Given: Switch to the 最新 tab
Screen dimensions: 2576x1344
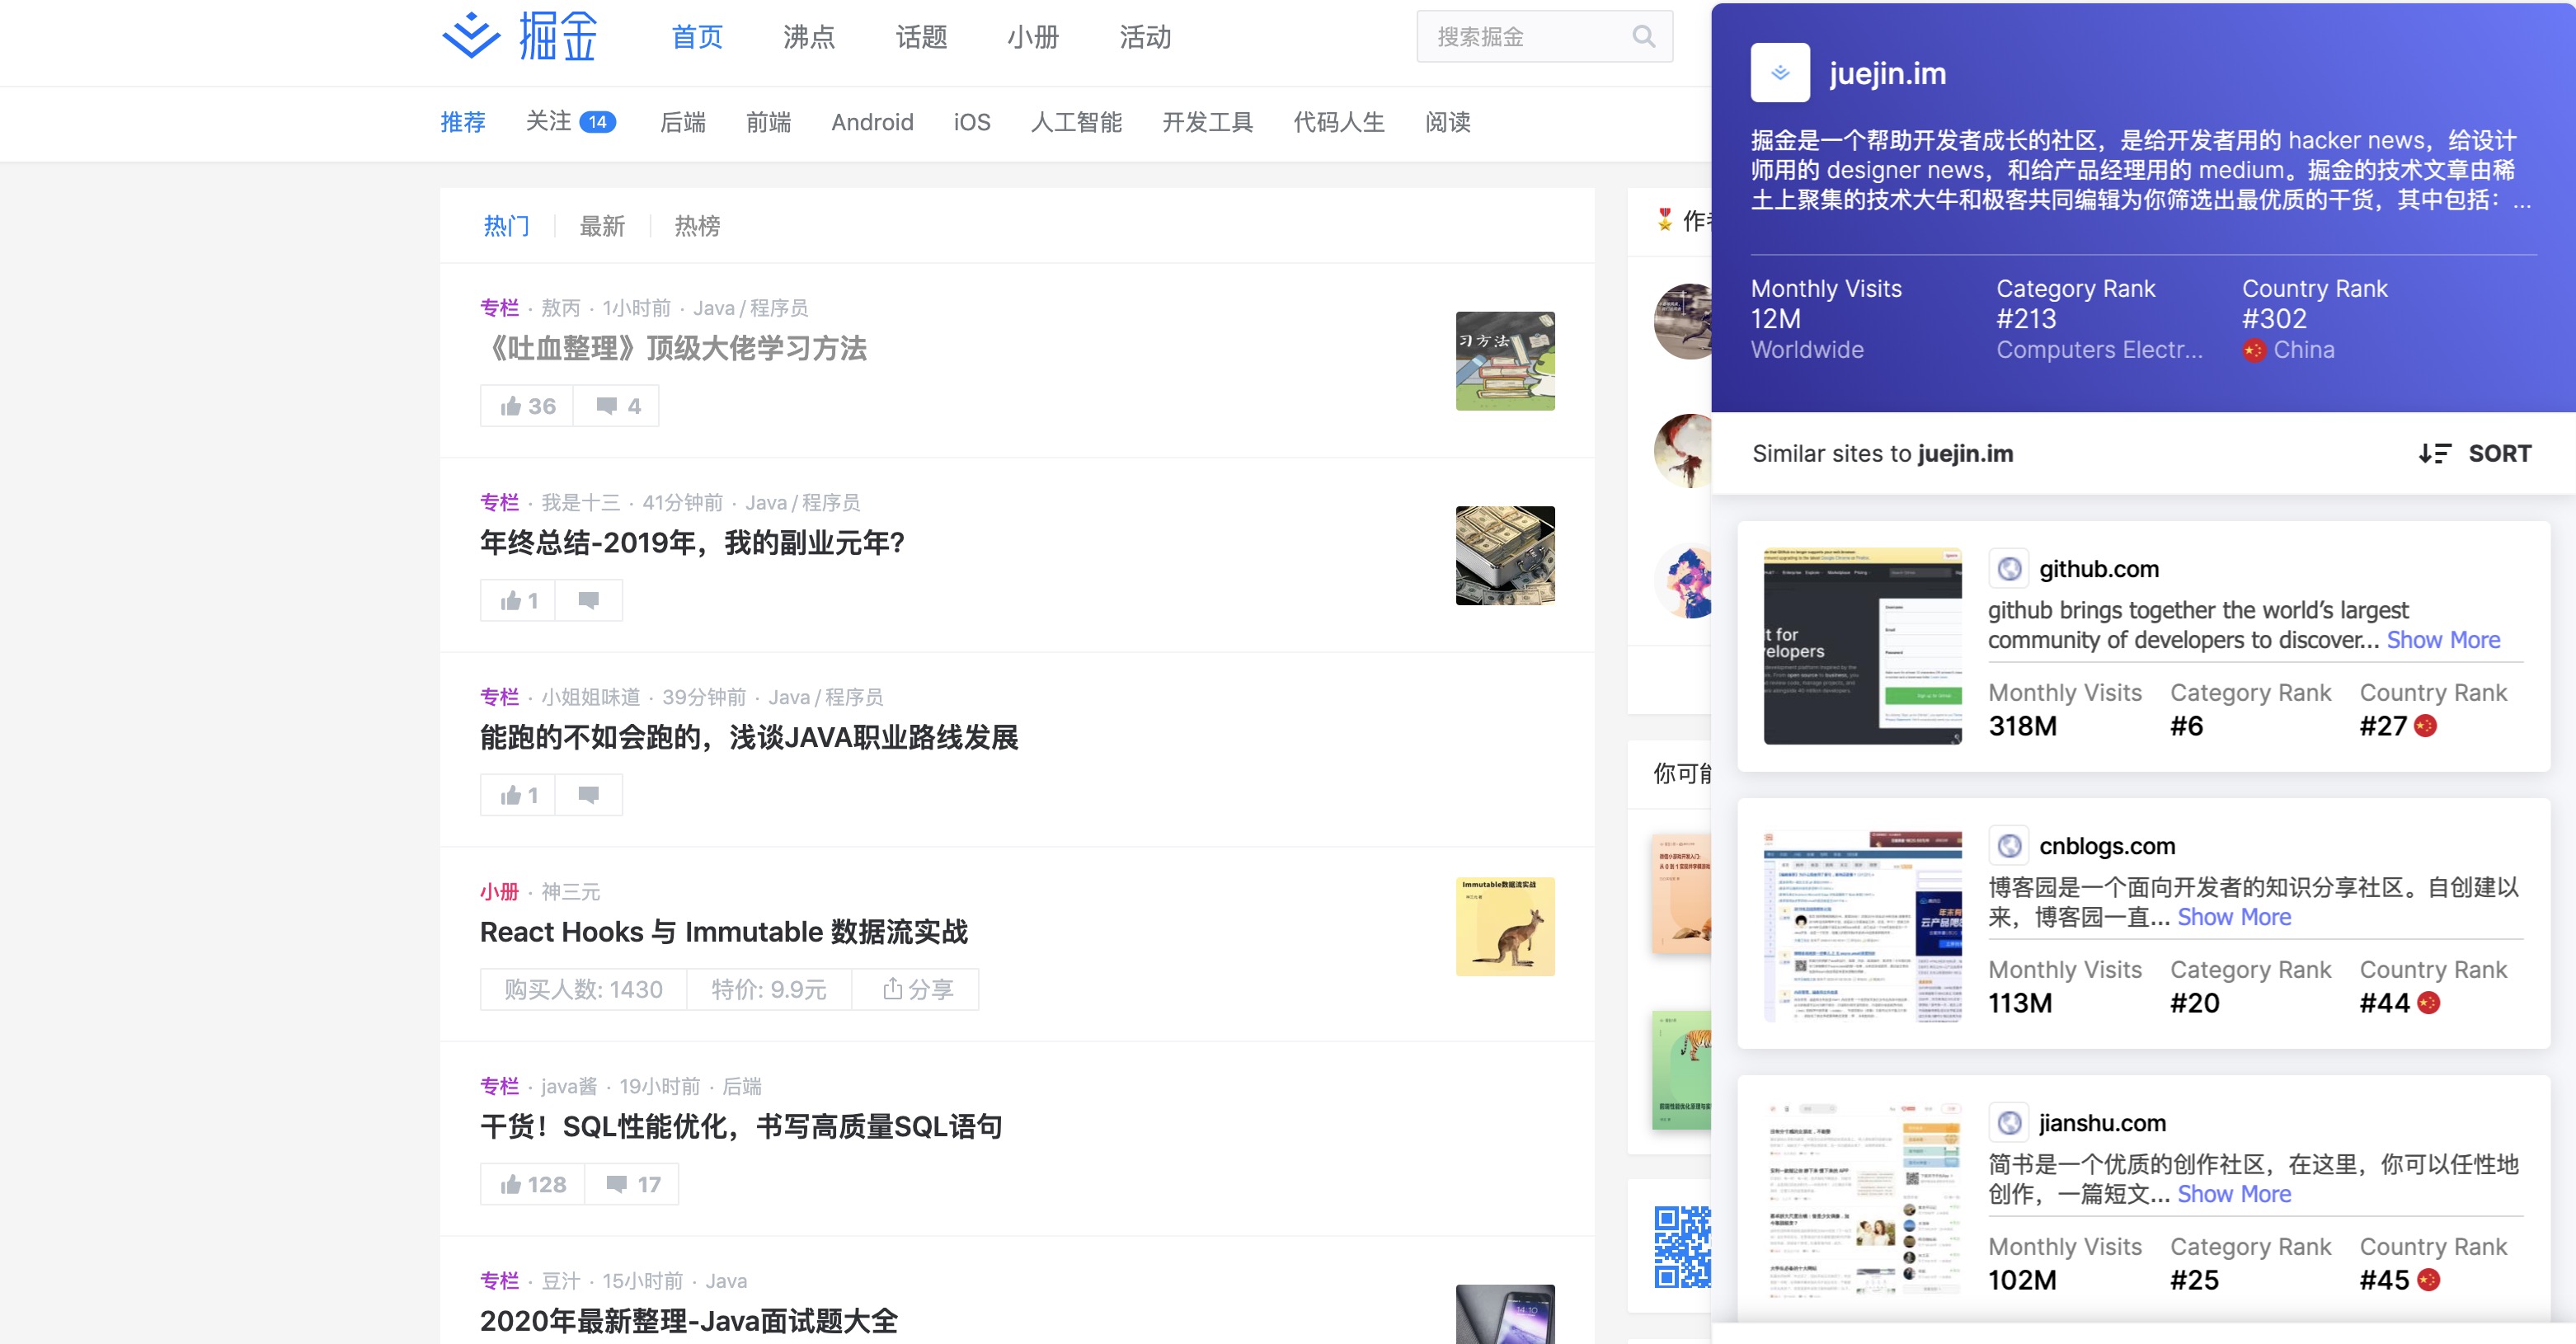Looking at the screenshot, I should coord(601,227).
